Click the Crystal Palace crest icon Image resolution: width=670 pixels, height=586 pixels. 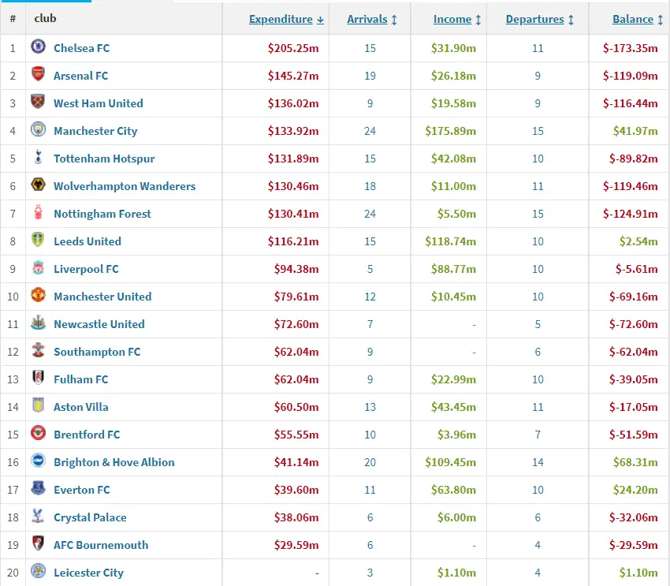(38, 517)
